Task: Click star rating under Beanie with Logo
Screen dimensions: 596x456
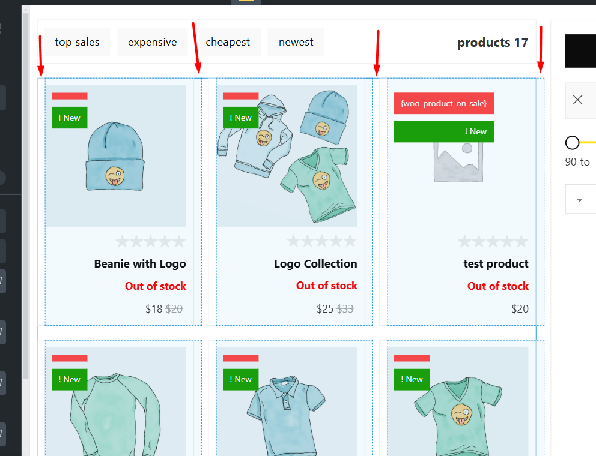Action: coord(151,241)
